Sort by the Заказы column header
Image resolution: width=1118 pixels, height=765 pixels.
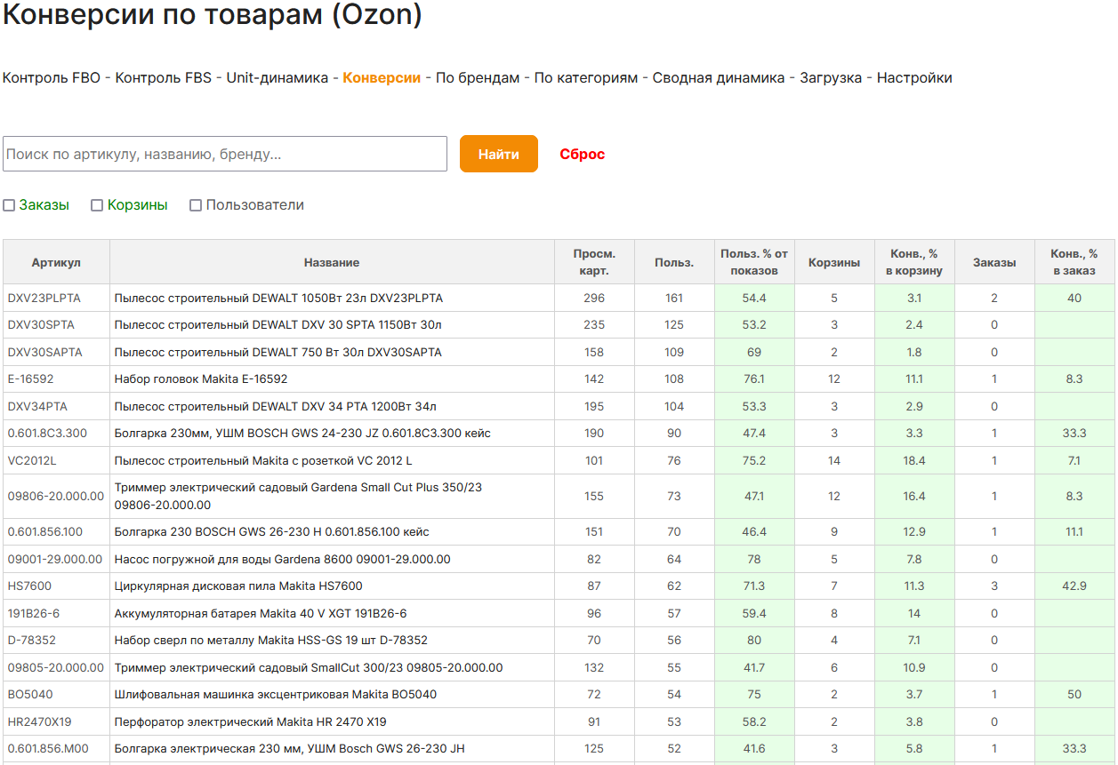(x=994, y=262)
